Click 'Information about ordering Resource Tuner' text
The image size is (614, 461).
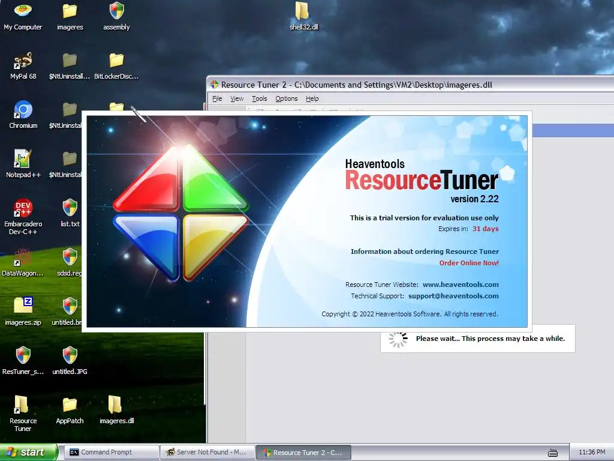[x=425, y=252]
